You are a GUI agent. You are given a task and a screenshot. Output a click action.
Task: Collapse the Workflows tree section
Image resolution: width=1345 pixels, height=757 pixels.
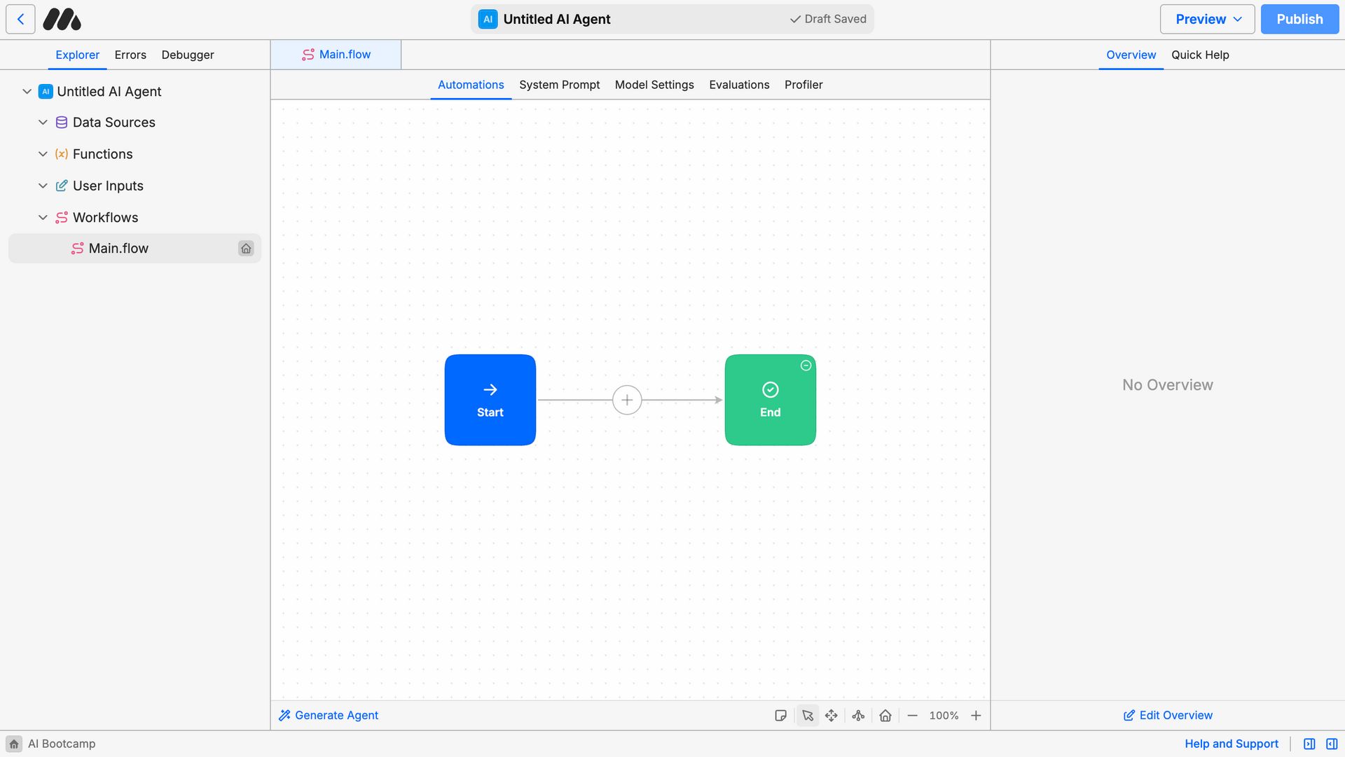tap(43, 218)
